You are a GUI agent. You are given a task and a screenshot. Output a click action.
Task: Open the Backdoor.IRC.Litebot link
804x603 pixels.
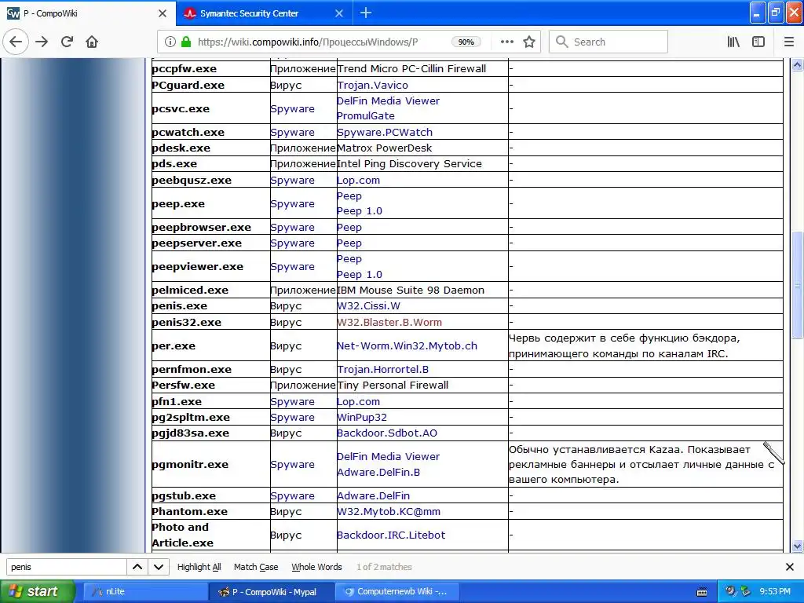tap(391, 535)
